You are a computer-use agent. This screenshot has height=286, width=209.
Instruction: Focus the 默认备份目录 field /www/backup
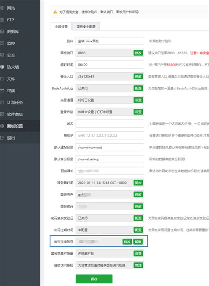(110, 159)
